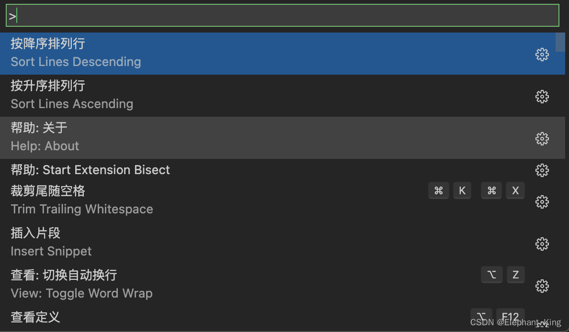Screen dimensions: 569x332
Task: Click gear next to Toggle Word Wrap
Action: pos(542,286)
